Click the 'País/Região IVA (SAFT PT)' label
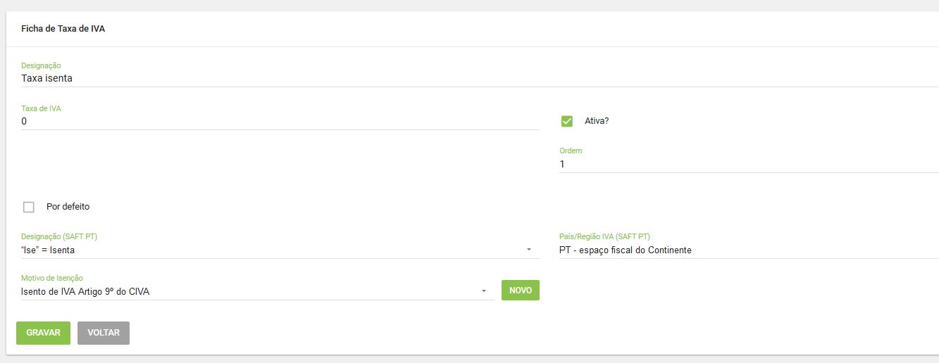The width and height of the screenshot is (939, 363). (604, 236)
